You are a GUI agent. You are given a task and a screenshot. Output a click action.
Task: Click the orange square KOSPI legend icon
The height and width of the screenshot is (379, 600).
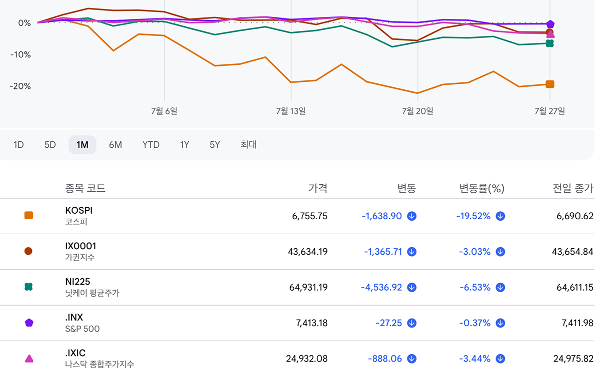(x=28, y=216)
